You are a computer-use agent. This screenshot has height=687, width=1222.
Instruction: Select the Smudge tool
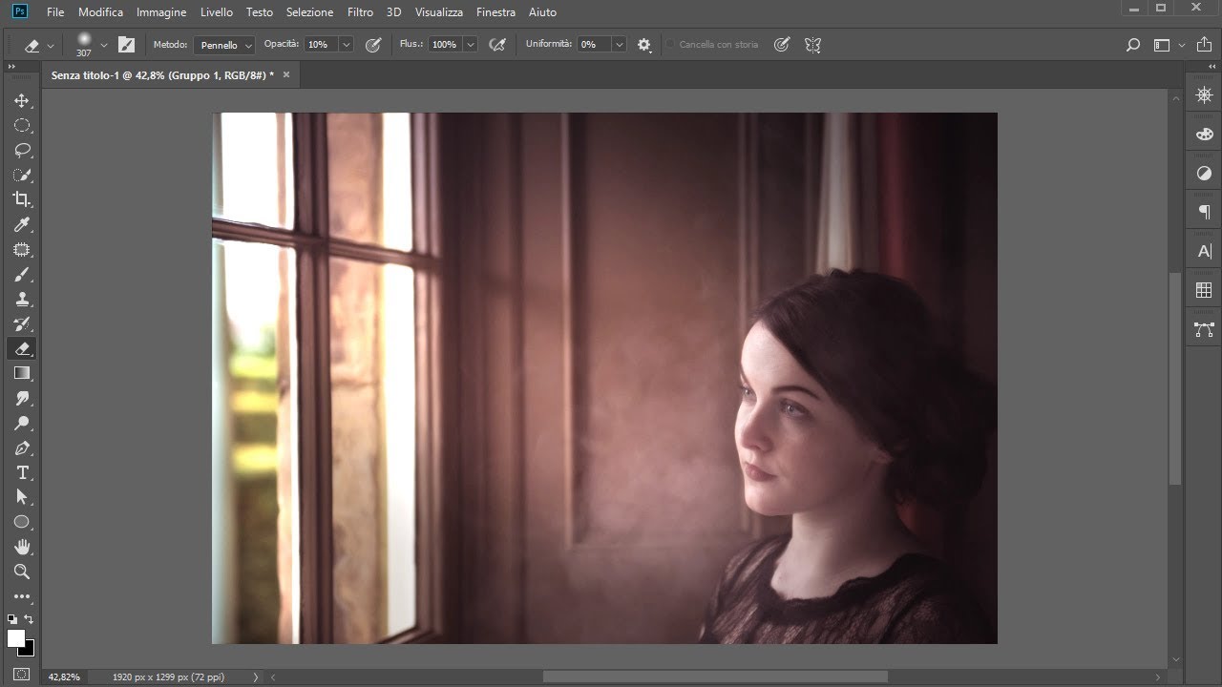pyautogui.click(x=22, y=398)
